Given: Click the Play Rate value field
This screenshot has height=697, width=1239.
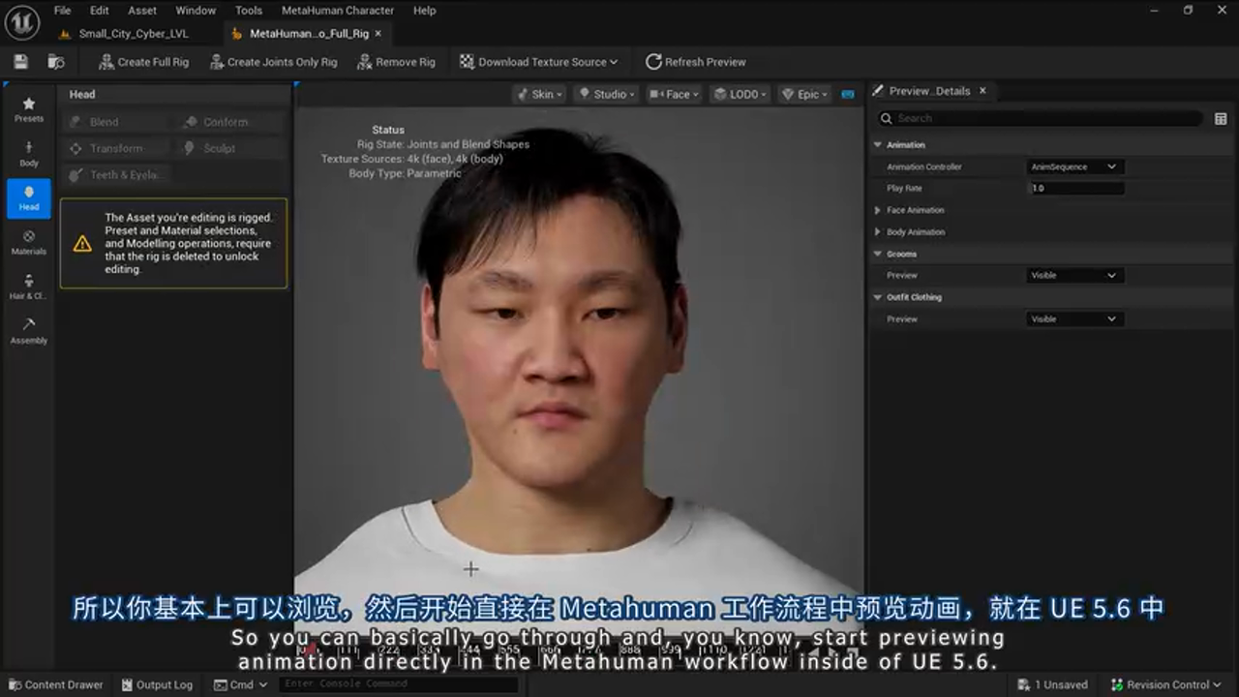Looking at the screenshot, I should tap(1076, 188).
